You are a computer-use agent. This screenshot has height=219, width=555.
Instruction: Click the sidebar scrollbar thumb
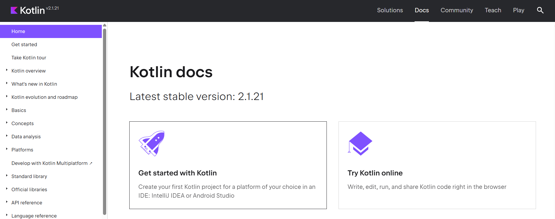(104, 121)
